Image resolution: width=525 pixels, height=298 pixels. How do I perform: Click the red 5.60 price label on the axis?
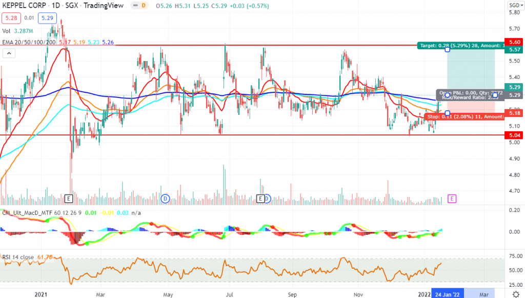[x=515, y=42]
